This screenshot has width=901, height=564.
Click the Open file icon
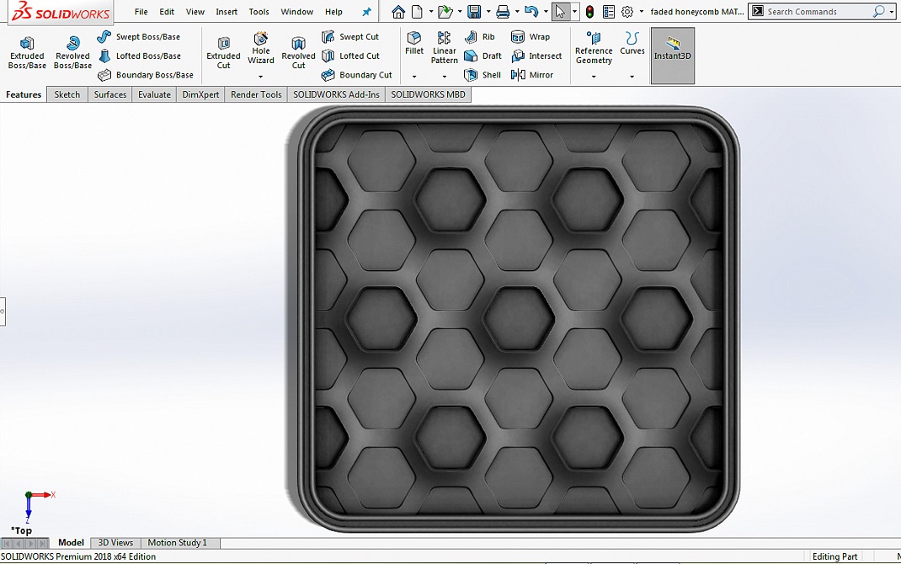(x=444, y=12)
